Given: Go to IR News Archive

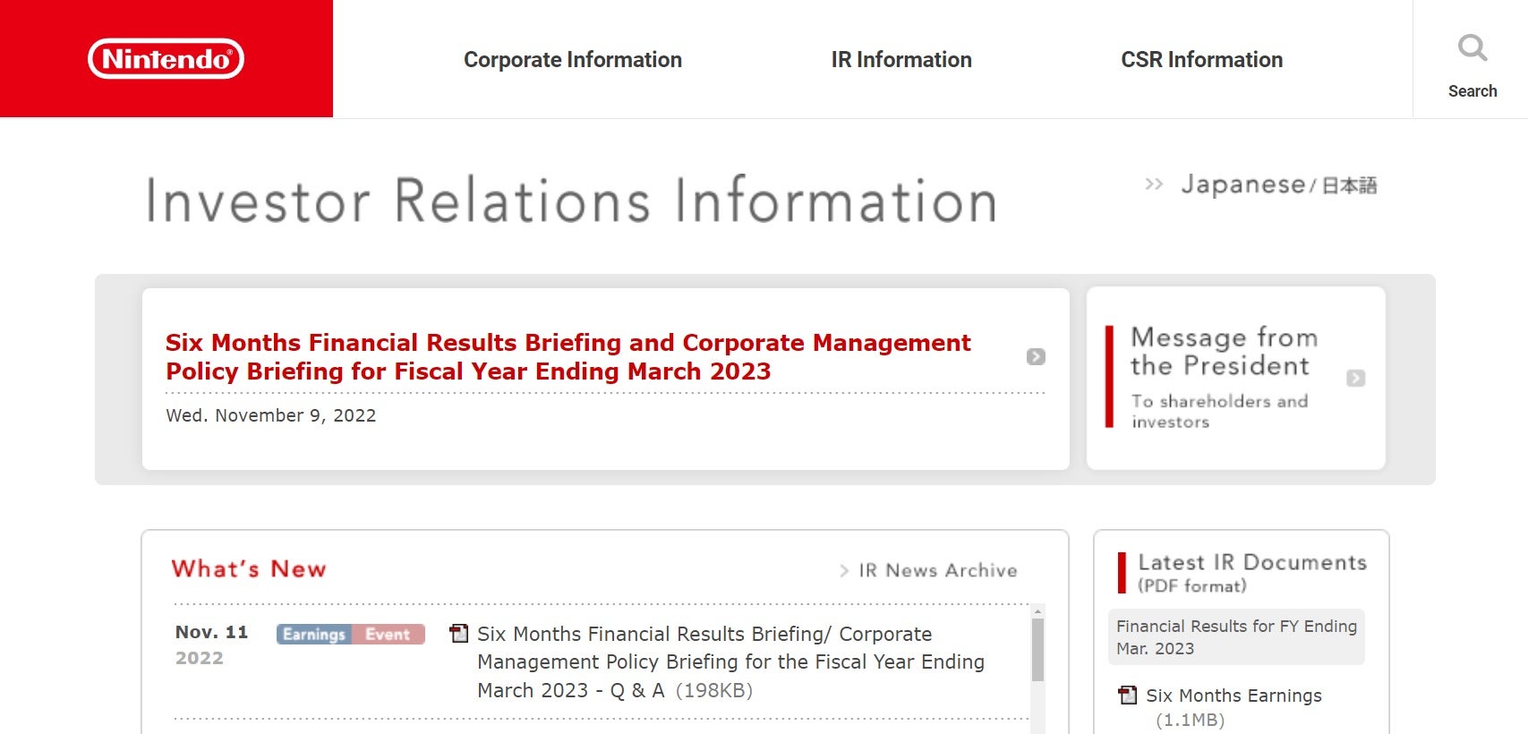Looking at the screenshot, I should pyautogui.click(x=937, y=570).
